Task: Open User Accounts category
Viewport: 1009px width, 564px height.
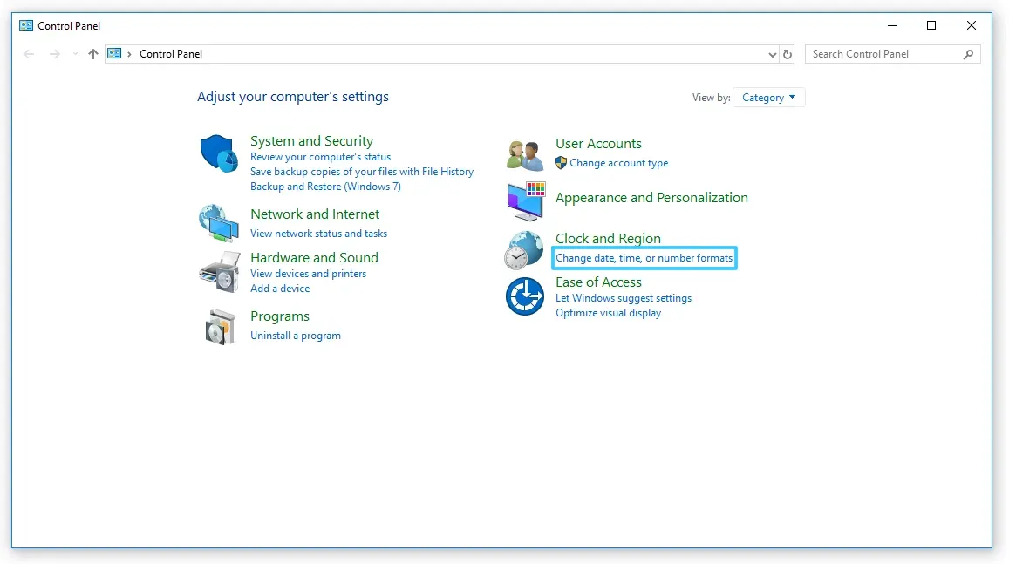Action: (598, 144)
